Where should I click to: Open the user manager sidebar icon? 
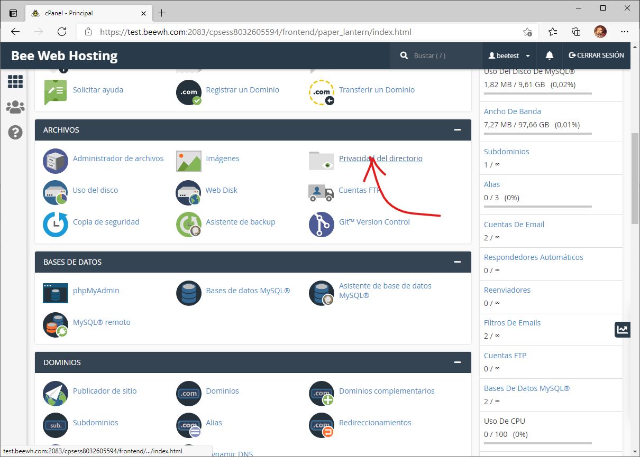(x=15, y=107)
